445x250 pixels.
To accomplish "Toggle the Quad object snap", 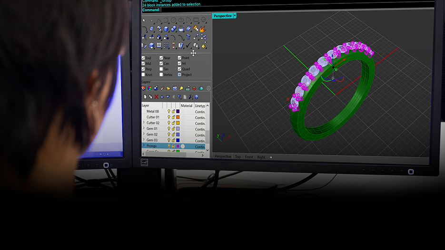I will coord(179,69).
